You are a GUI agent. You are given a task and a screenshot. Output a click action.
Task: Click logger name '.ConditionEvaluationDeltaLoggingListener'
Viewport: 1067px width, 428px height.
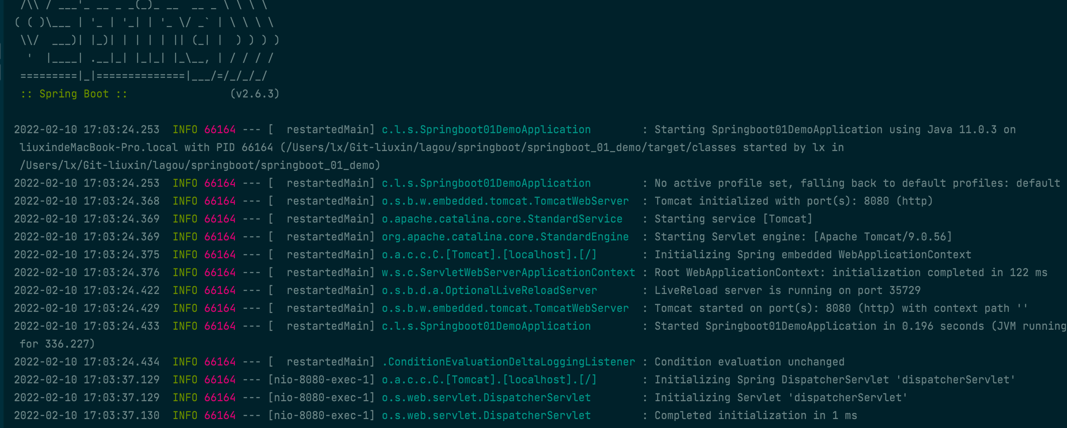(x=509, y=362)
